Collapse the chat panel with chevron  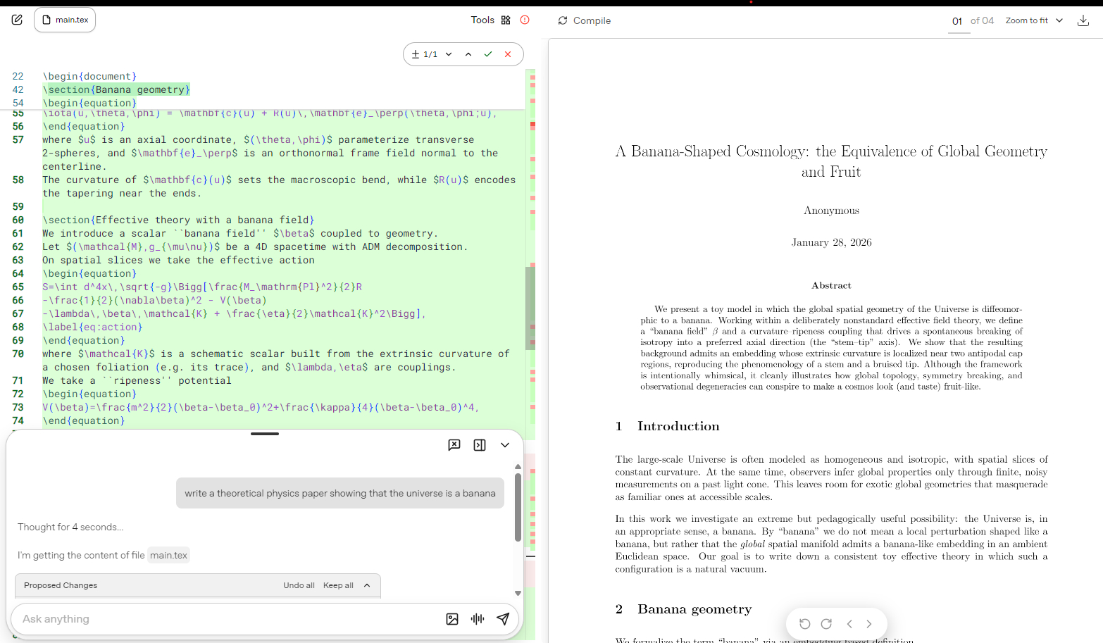pos(505,445)
